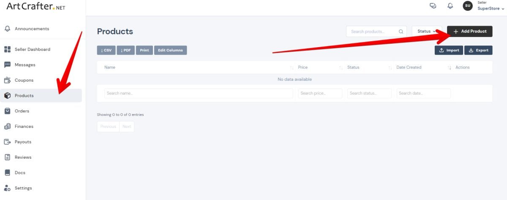Sort the table by Status column
The width and height of the screenshot is (507, 200).
[x=368, y=67]
